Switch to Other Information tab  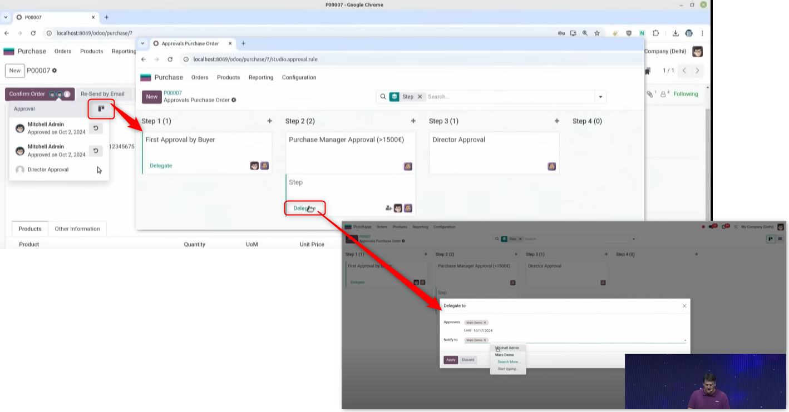[77, 229]
